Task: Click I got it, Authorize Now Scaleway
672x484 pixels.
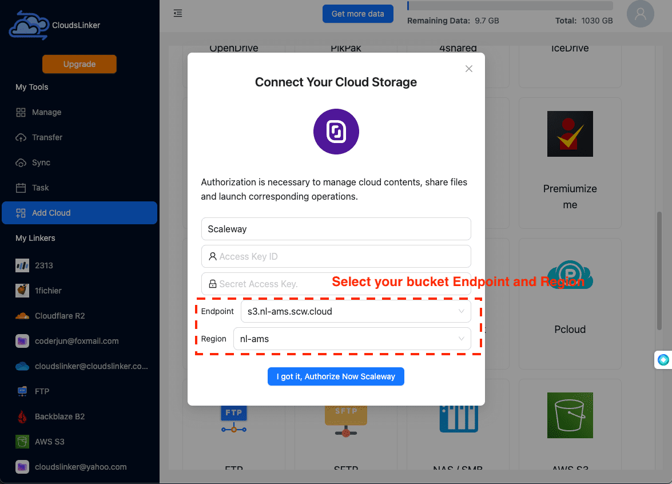Action: click(336, 376)
